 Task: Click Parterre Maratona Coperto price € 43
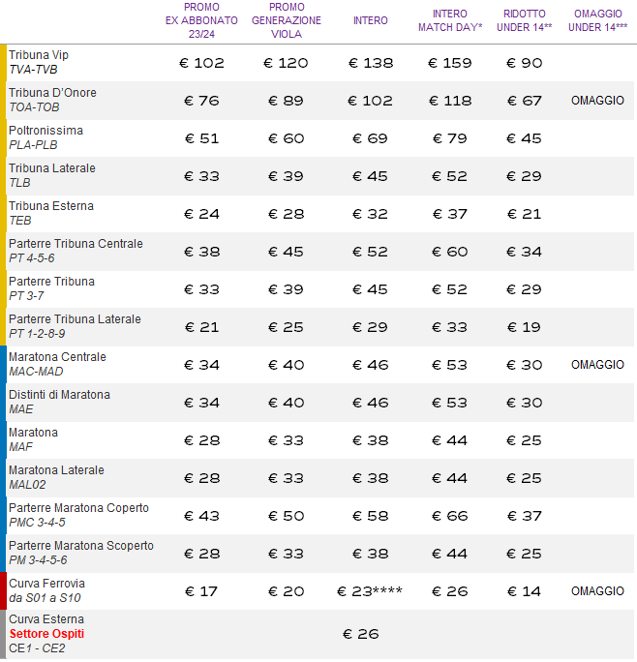[x=201, y=516]
